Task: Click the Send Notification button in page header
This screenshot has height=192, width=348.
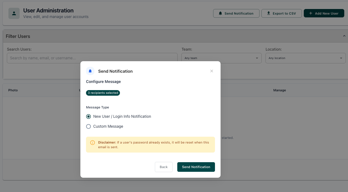Action: [x=236, y=13]
